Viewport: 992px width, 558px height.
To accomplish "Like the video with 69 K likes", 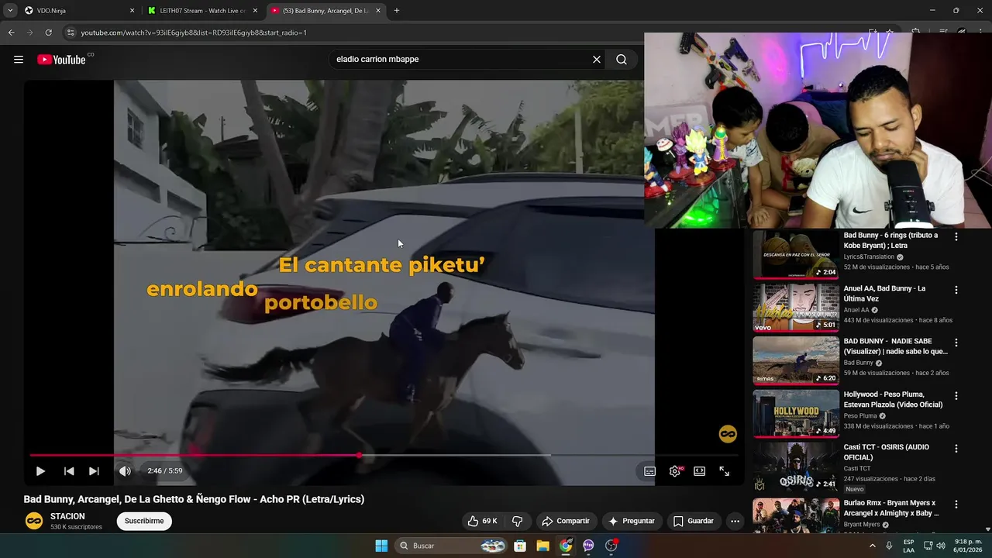I will tap(481, 521).
